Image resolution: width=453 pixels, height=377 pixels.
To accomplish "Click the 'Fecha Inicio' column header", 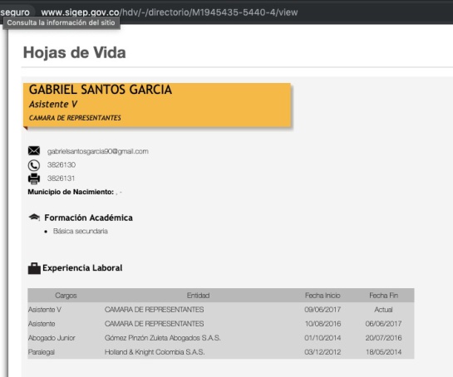I will 323,296.
